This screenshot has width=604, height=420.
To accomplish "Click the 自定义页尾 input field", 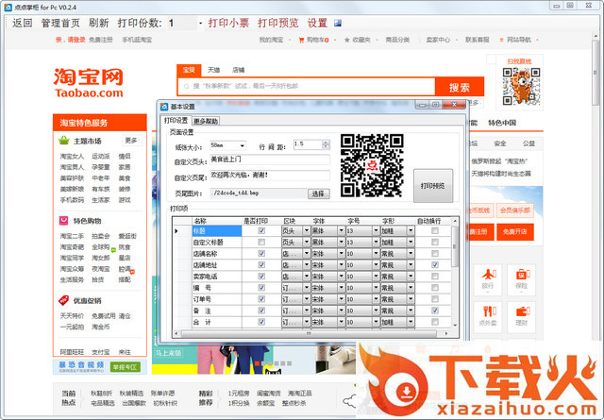I will (x=270, y=176).
